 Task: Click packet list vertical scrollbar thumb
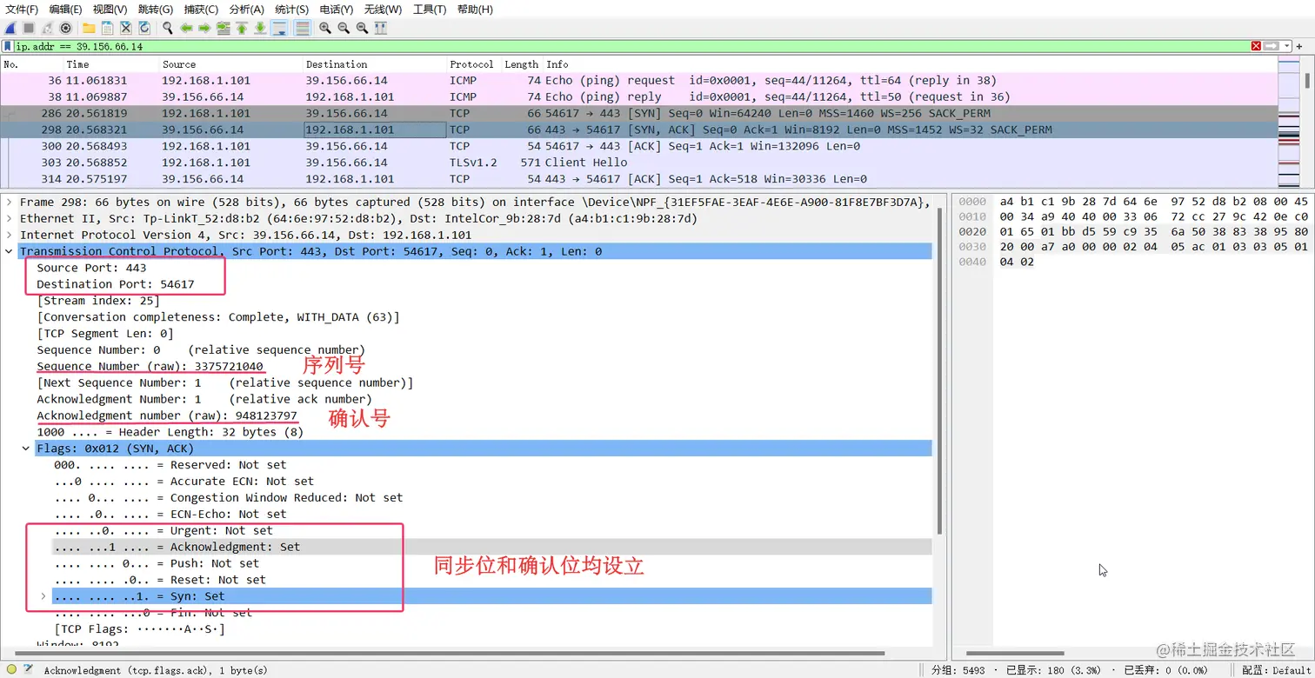click(1307, 81)
